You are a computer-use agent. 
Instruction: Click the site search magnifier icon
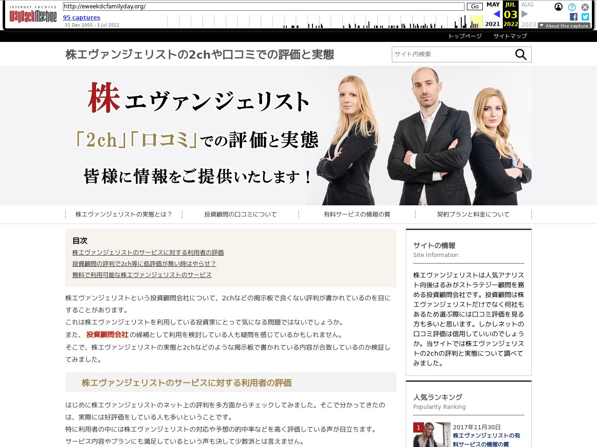521,54
